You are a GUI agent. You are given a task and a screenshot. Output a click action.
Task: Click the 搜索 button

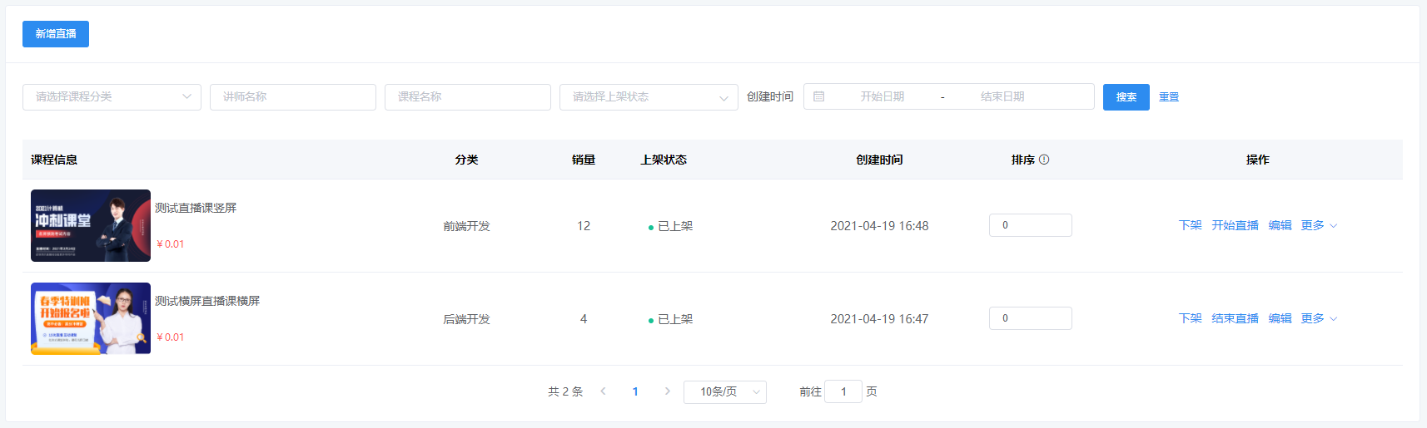[1126, 97]
